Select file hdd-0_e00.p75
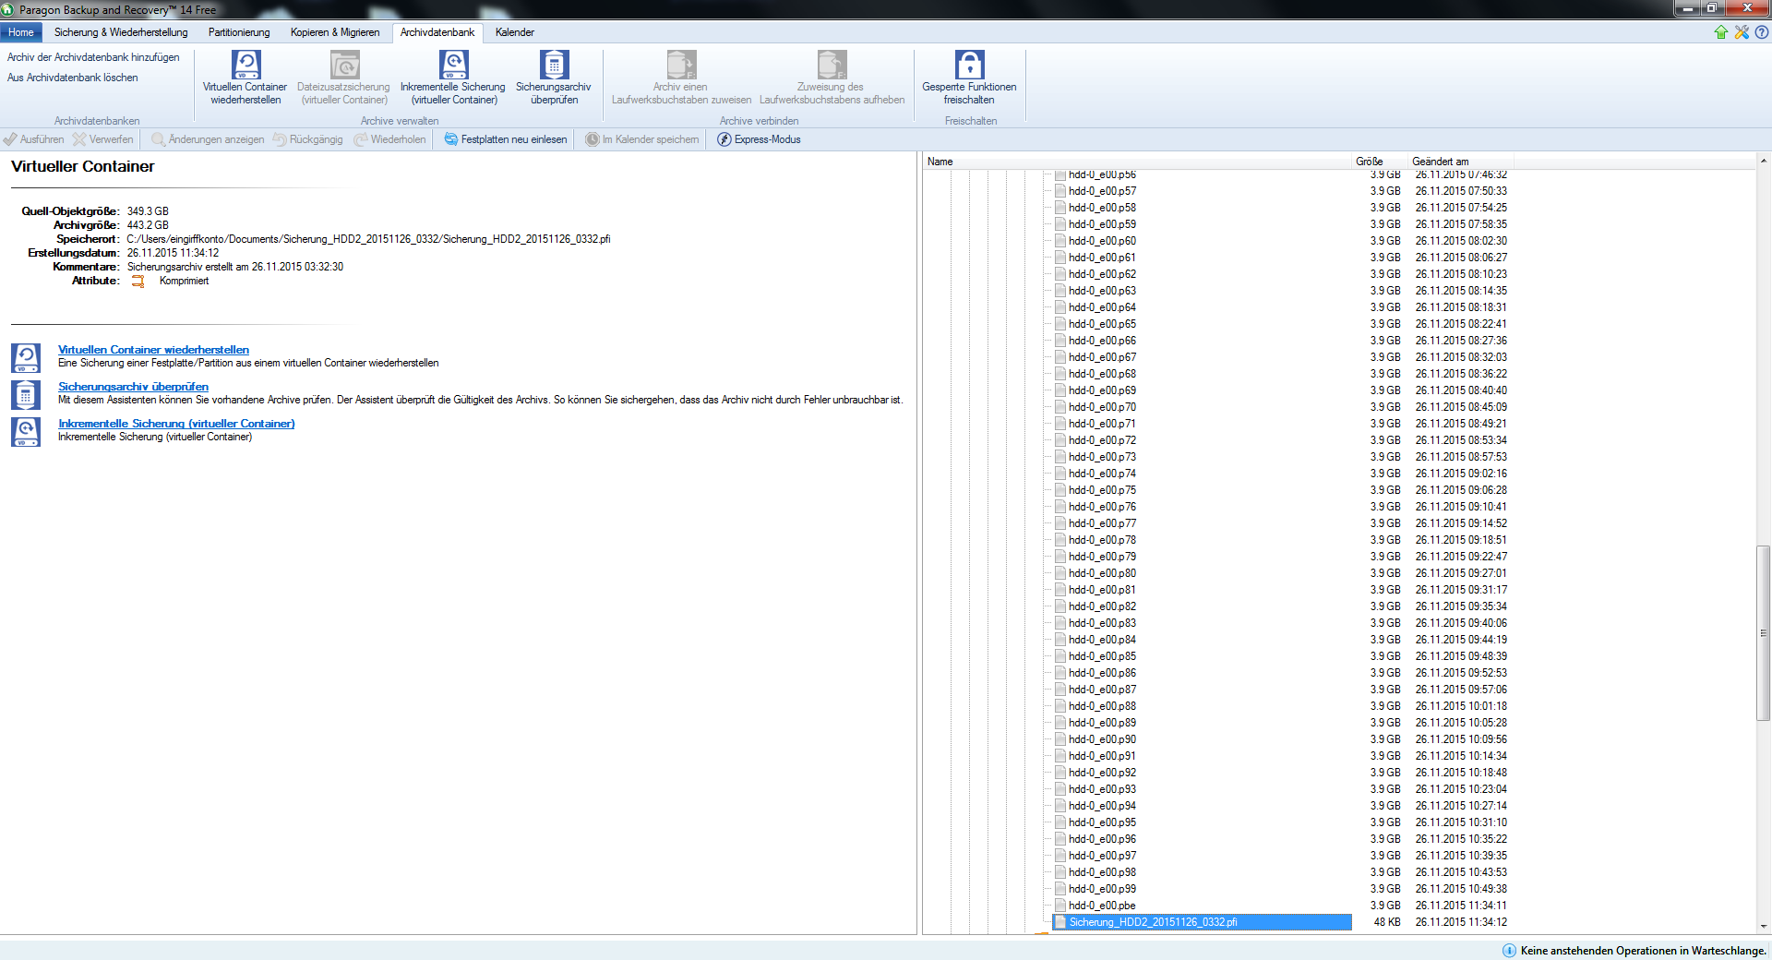The height and width of the screenshot is (960, 1772). [1102, 490]
